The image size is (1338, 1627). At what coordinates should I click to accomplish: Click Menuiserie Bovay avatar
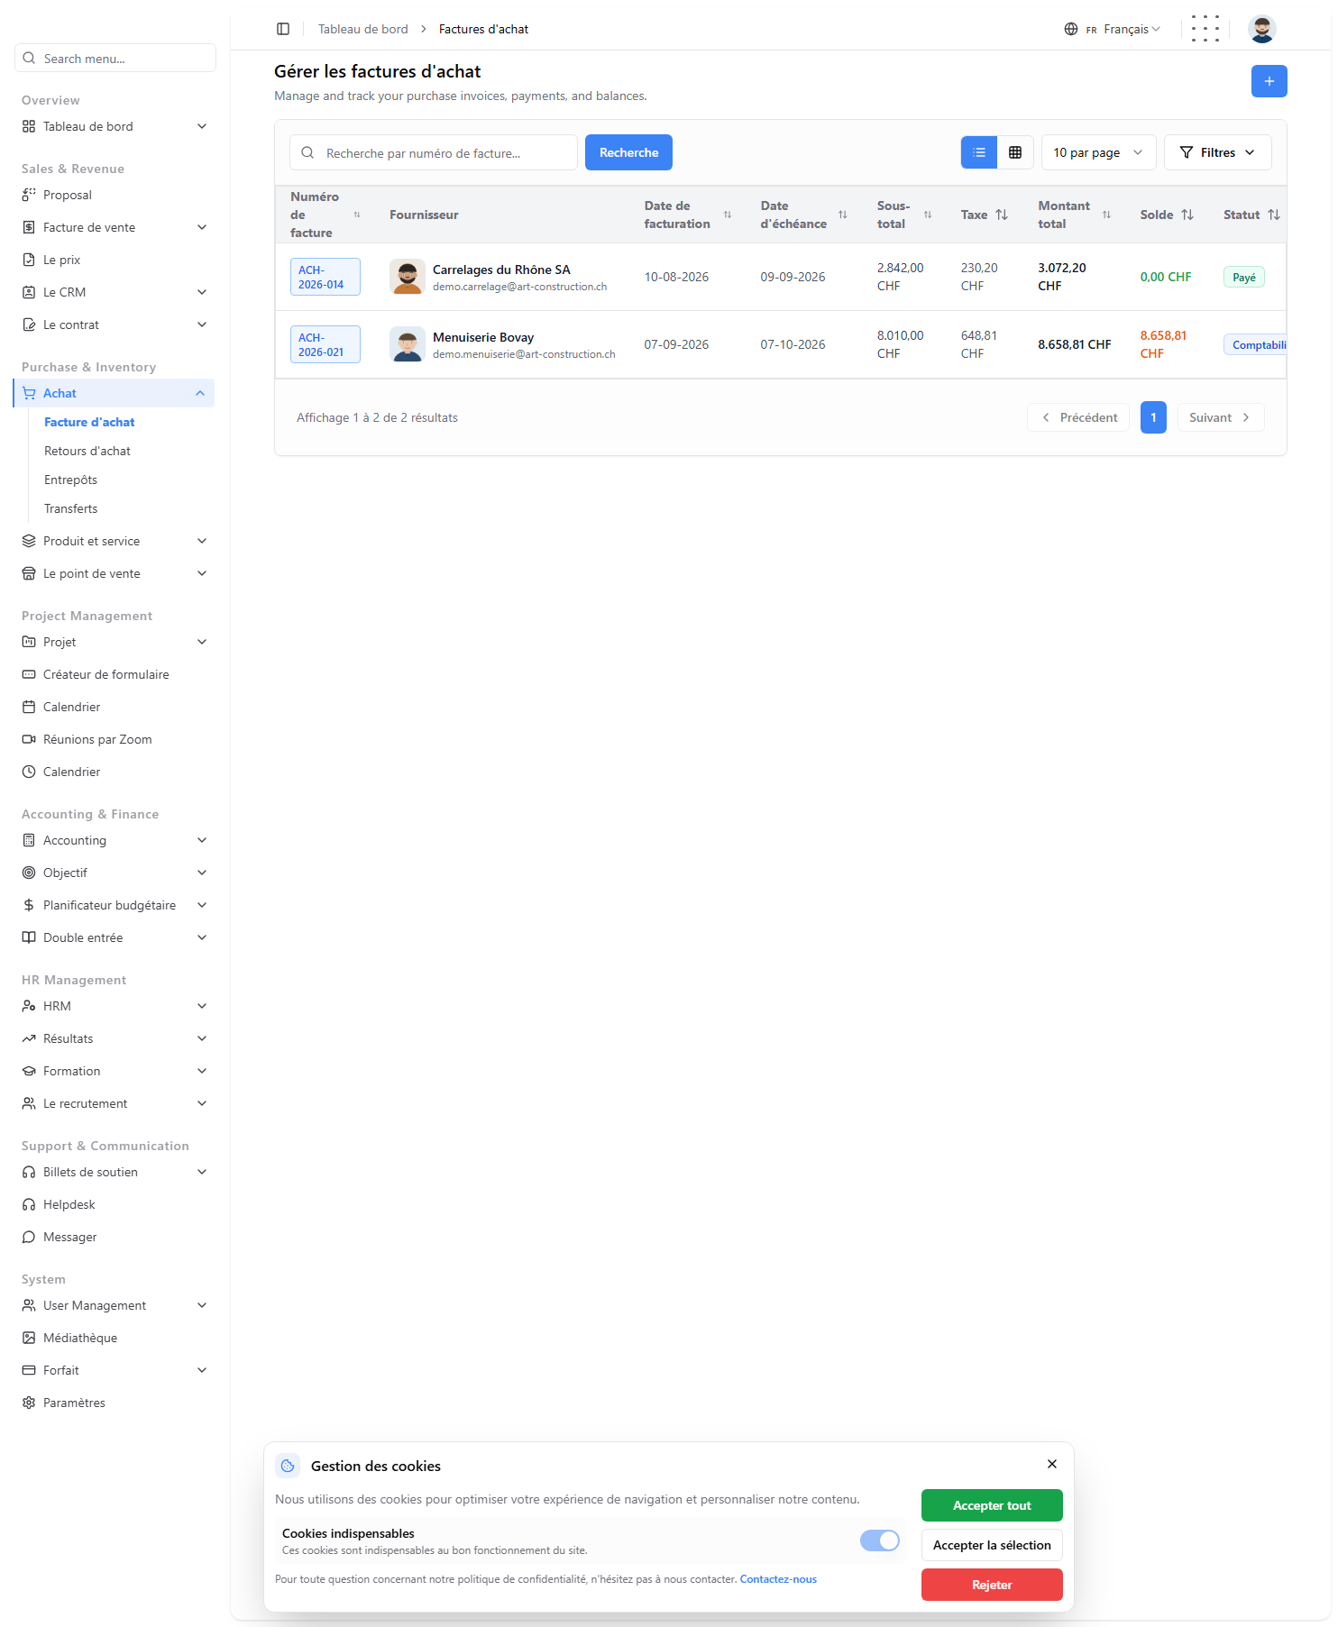coord(408,344)
